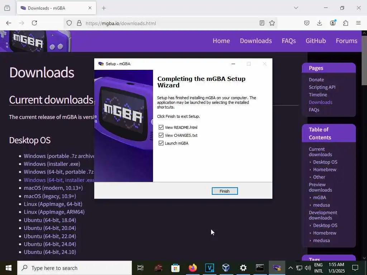The height and width of the screenshot is (275, 367).
Task: Jump to mGBA under Preview downloads
Action: (319, 197)
